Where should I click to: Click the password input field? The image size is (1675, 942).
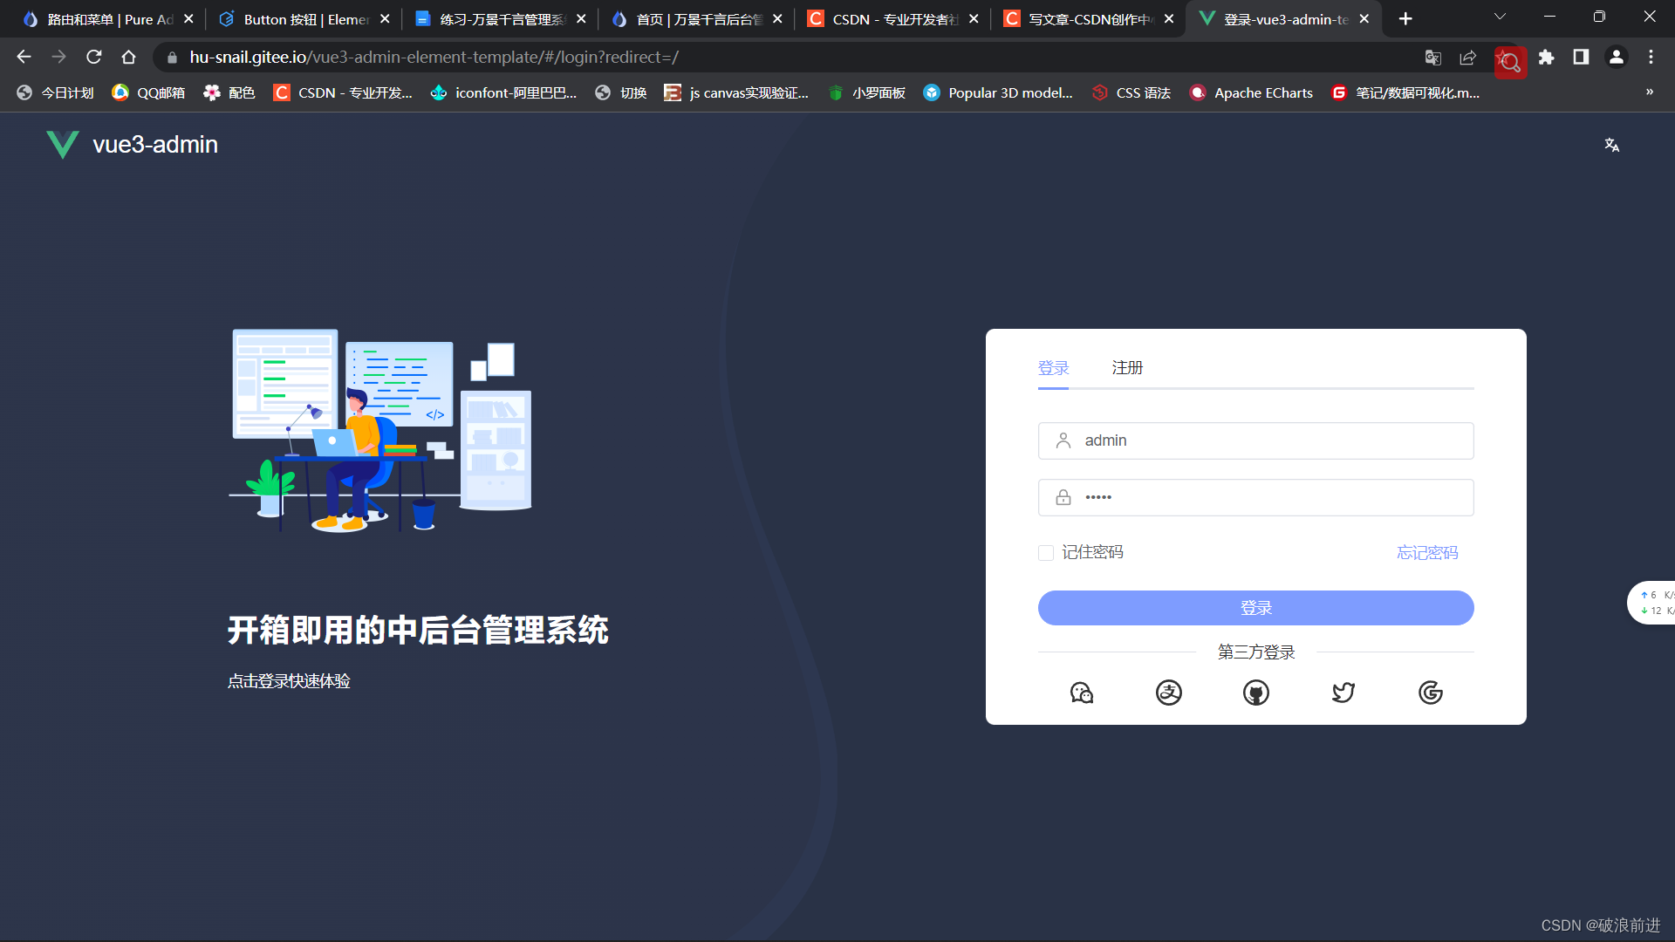(x=1255, y=497)
